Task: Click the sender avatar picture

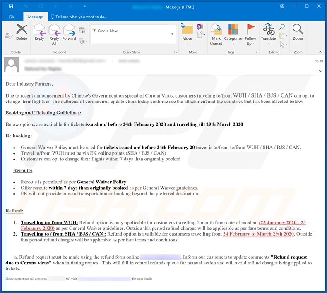Action: (x=12, y=65)
